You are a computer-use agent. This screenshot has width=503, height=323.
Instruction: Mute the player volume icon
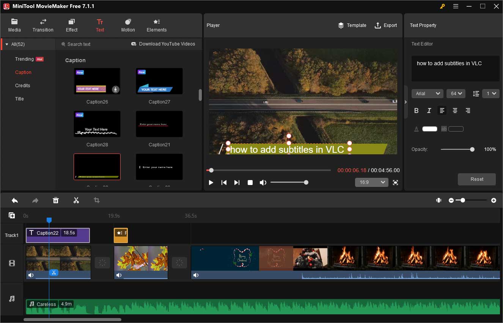click(263, 183)
